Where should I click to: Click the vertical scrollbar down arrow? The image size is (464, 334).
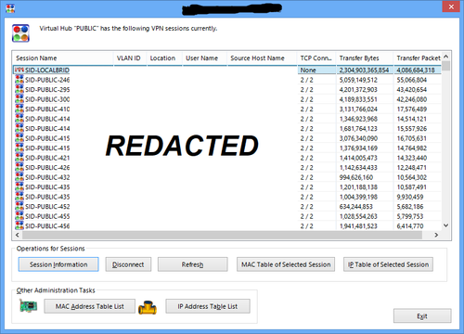pyautogui.click(x=445, y=225)
